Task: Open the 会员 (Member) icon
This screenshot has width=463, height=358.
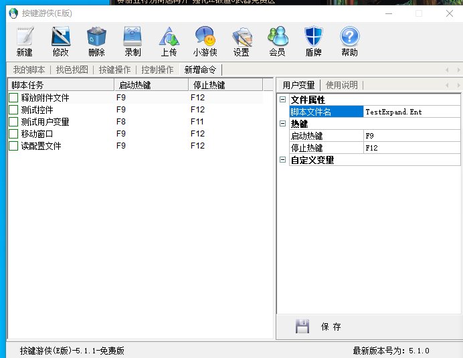Action: click(278, 37)
